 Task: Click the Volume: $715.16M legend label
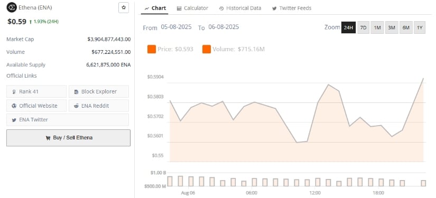point(238,50)
